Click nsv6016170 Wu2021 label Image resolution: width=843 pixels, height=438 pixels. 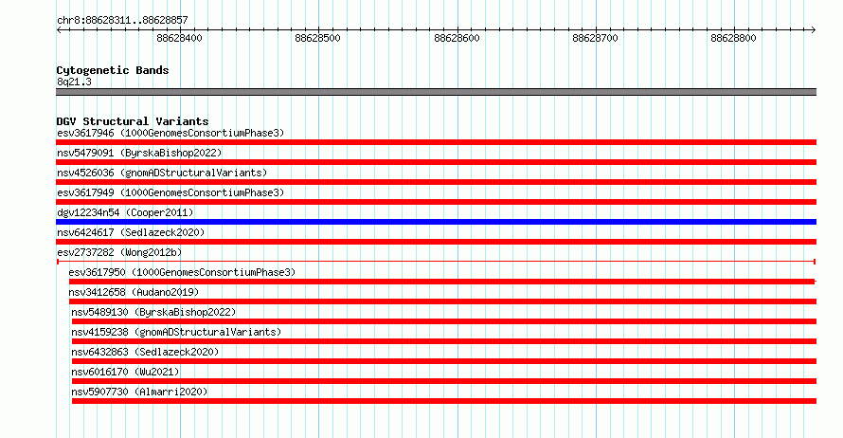click(x=125, y=372)
